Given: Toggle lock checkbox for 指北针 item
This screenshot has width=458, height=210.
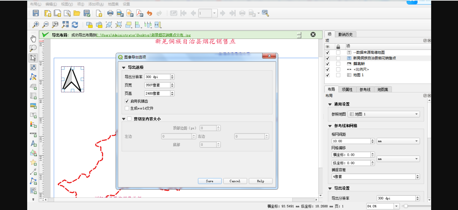Looking at the screenshot, I should click(338, 64).
